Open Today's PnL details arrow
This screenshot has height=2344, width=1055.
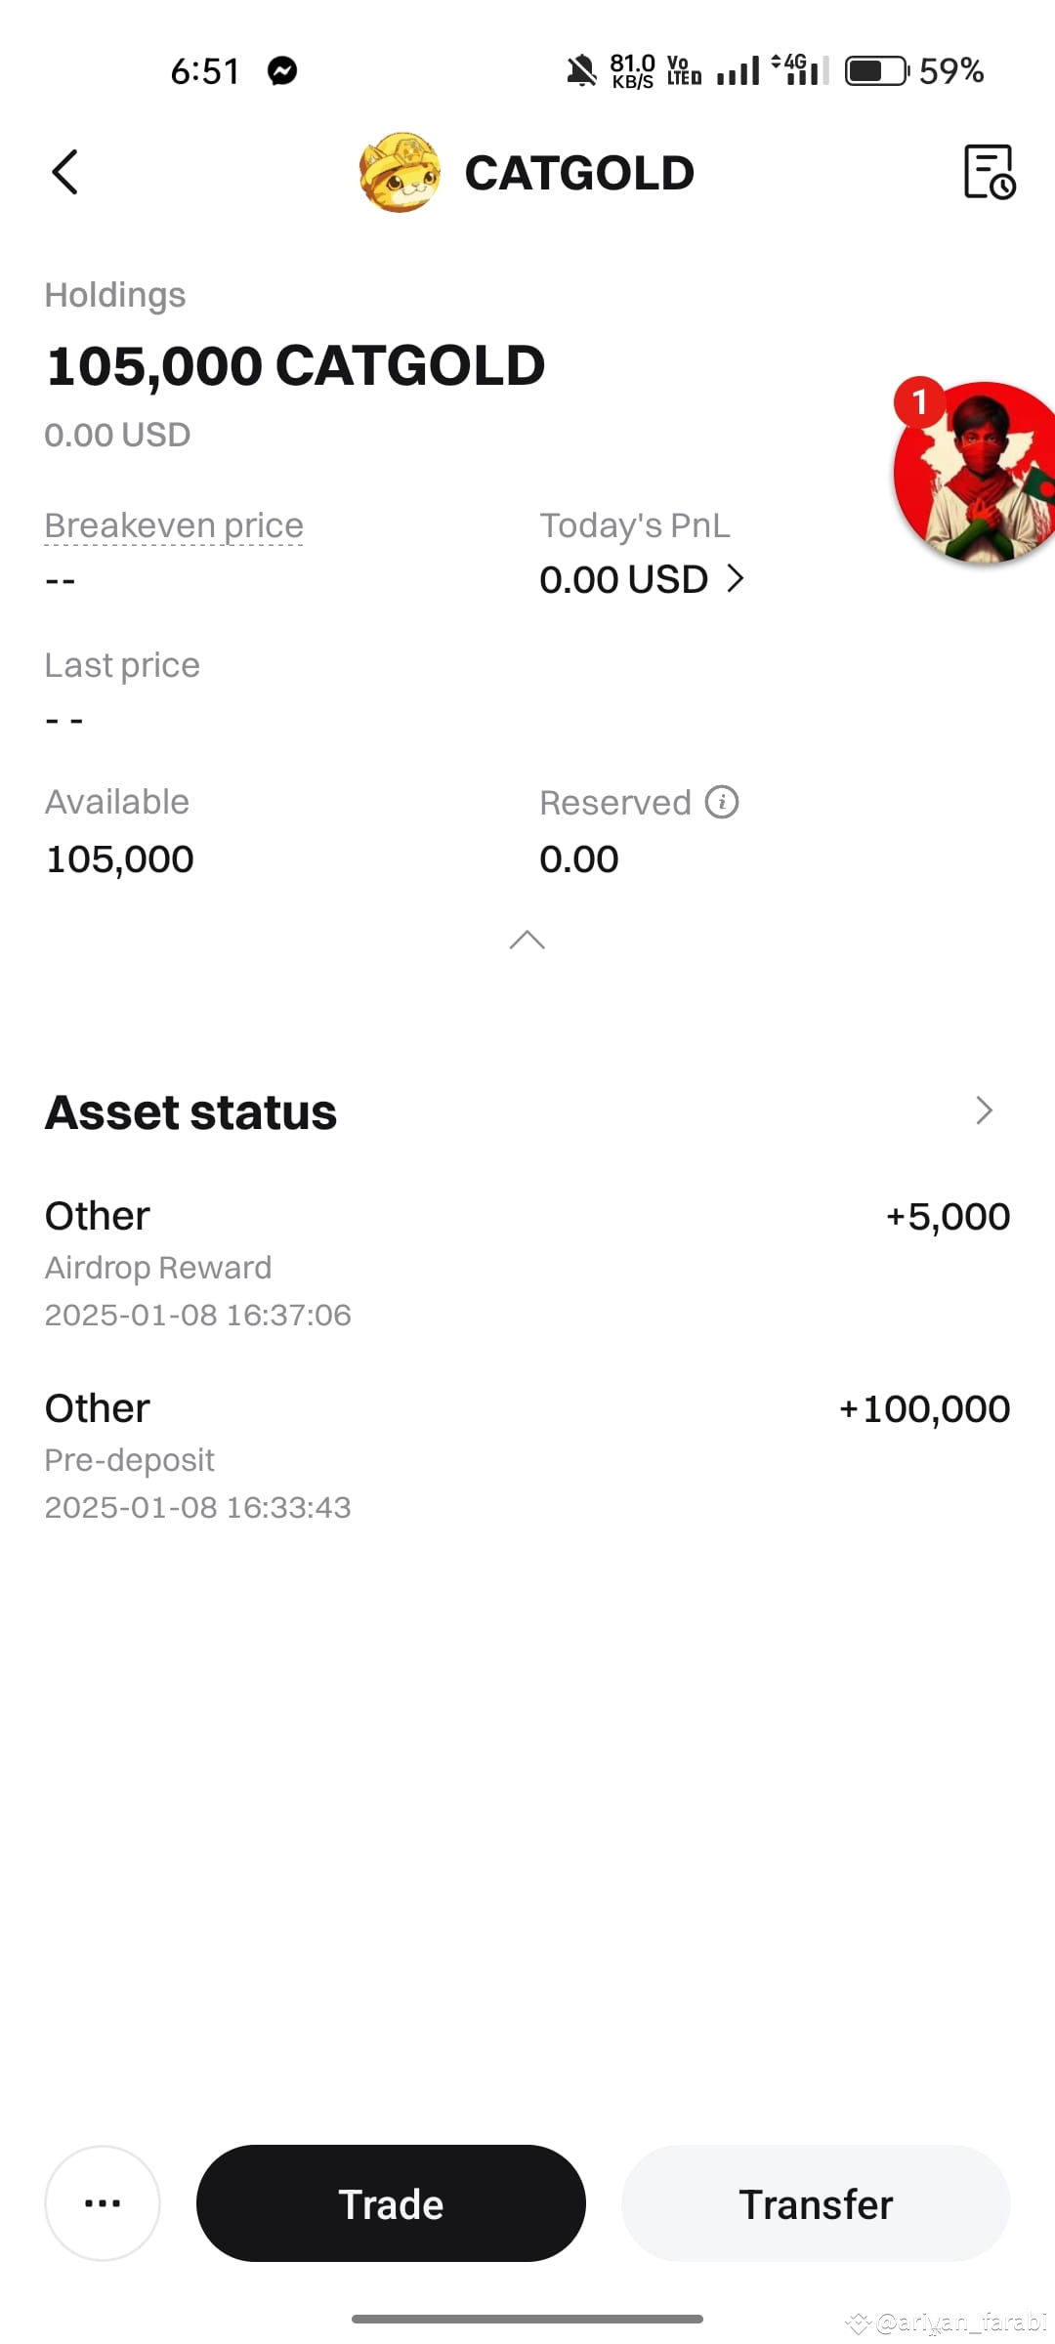tap(736, 578)
